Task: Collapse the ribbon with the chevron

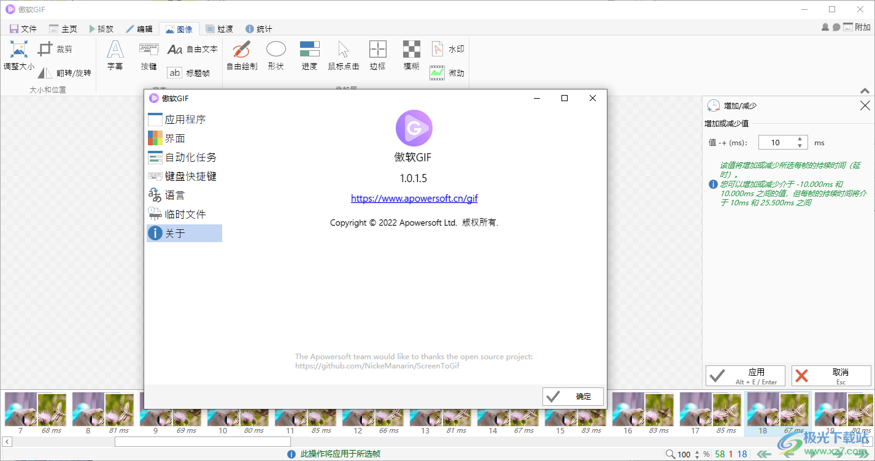Action: [x=865, y=91]
